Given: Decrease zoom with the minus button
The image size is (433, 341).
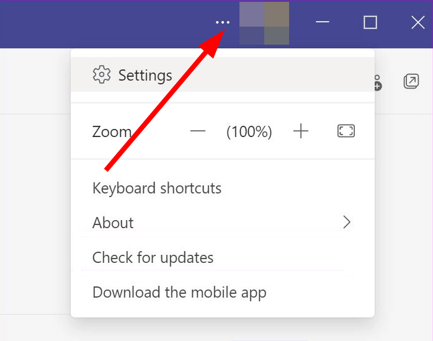Looking at the screenshot, I should pyautogui.click(x=198, y=131).
